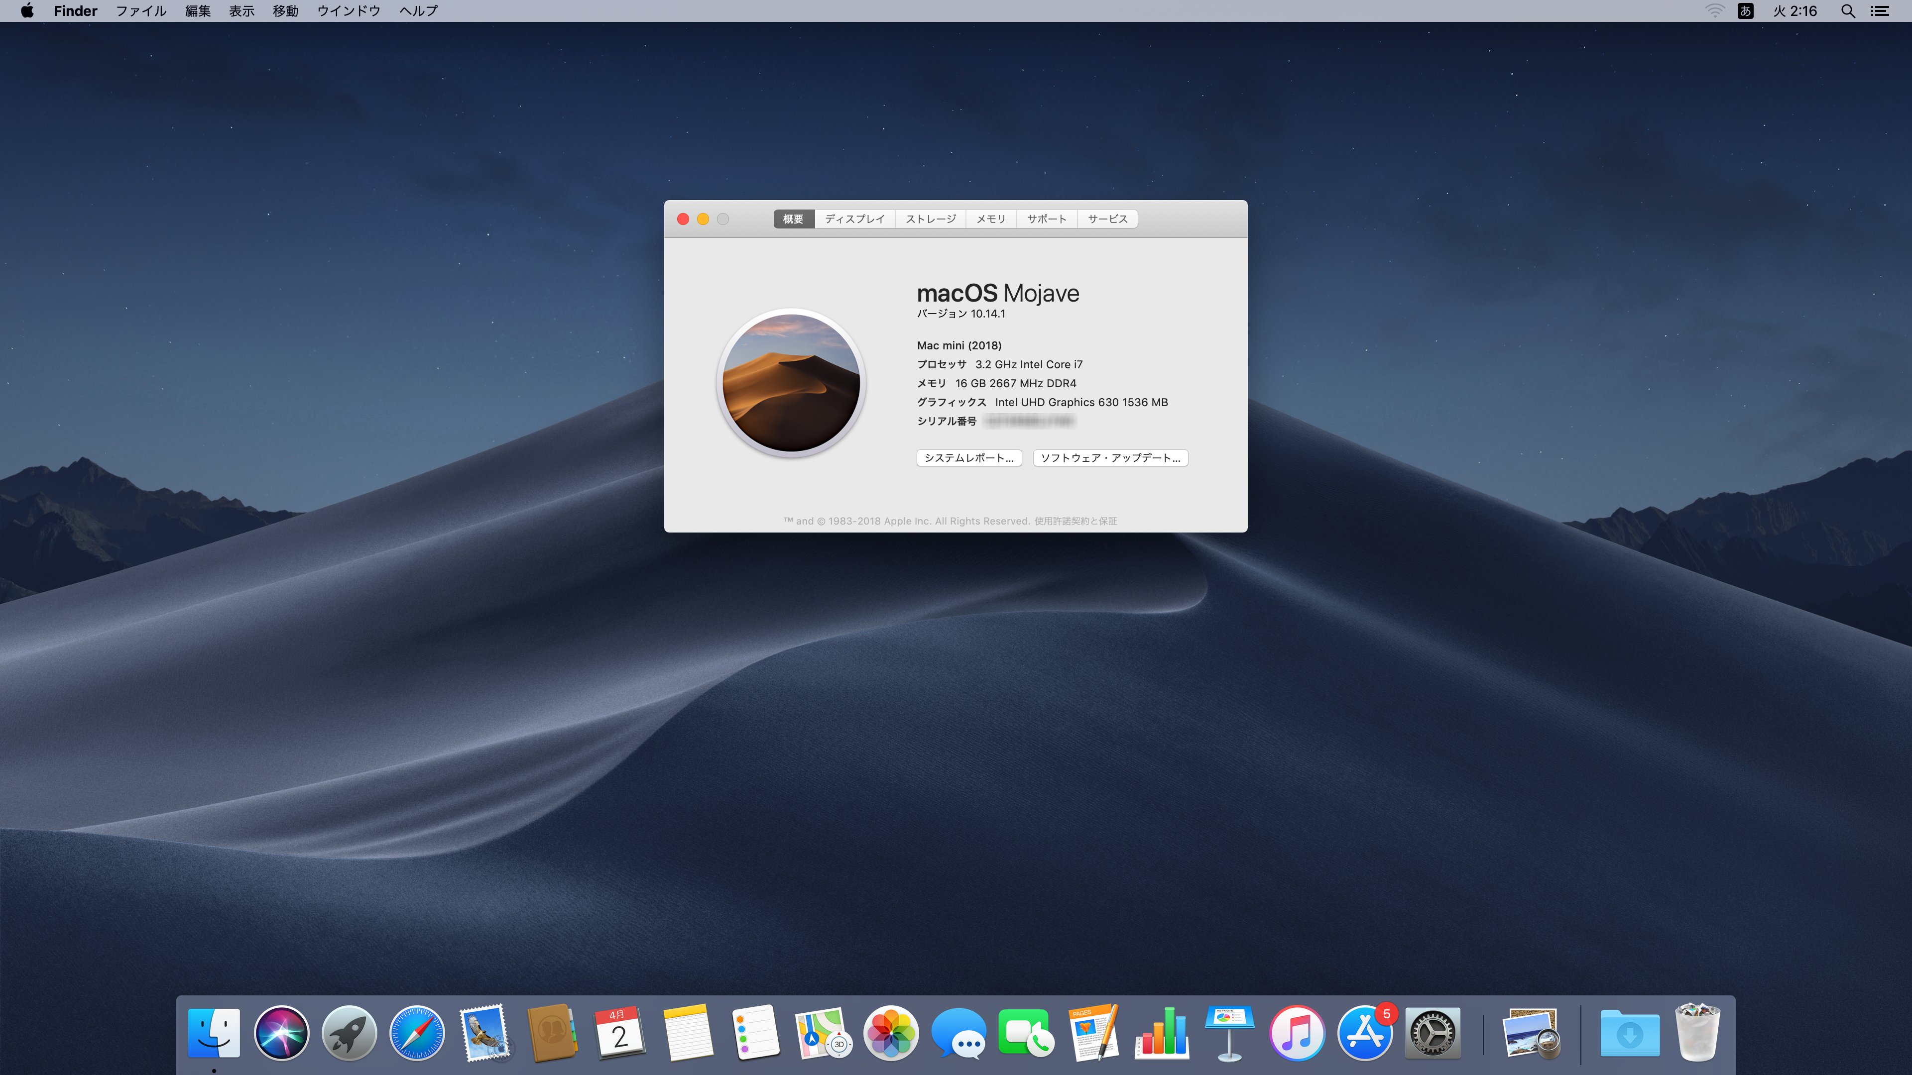This screenshot has width=1912, height=1075.
Task: Switch to サービス tab
Action: click(1107, 219)
